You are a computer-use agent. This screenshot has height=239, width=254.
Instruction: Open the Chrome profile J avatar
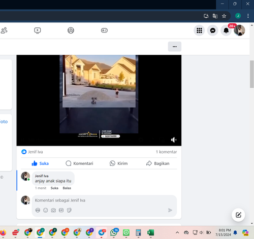[238, 16]
